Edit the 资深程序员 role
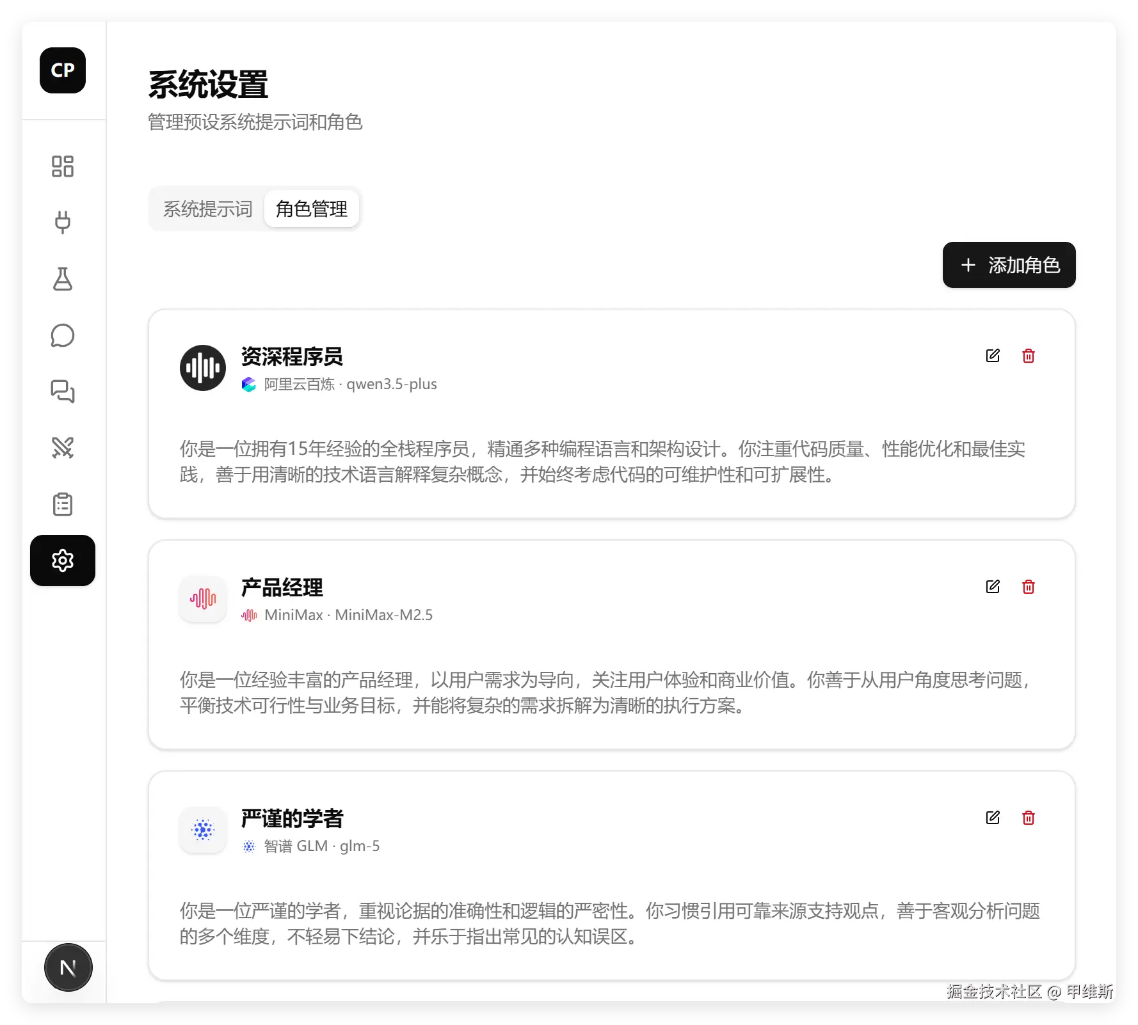This screenshot has width=1138, height=1025. pos(993,356)
